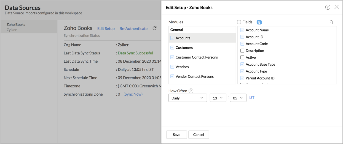The image size is (343, 144).
Task: Toggle the Account Type field checkbox
Action: [x=242, y=71]
